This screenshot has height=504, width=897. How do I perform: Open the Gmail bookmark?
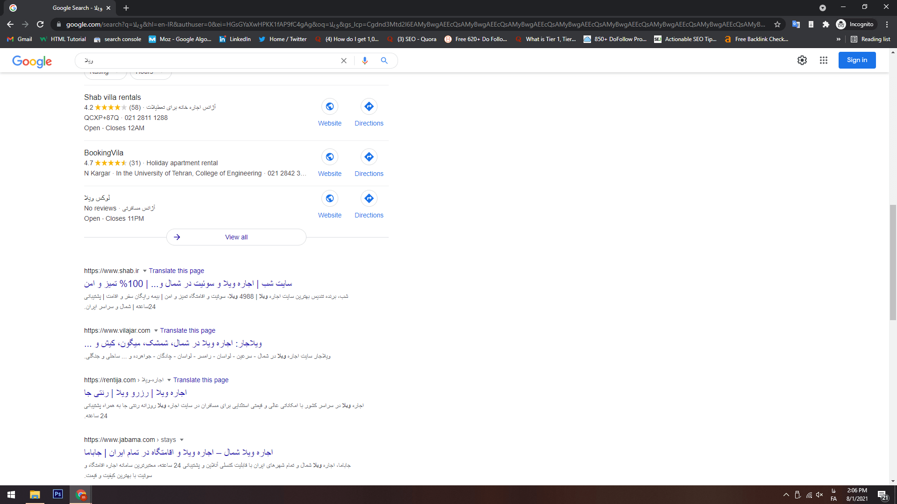tap(20, 39)
